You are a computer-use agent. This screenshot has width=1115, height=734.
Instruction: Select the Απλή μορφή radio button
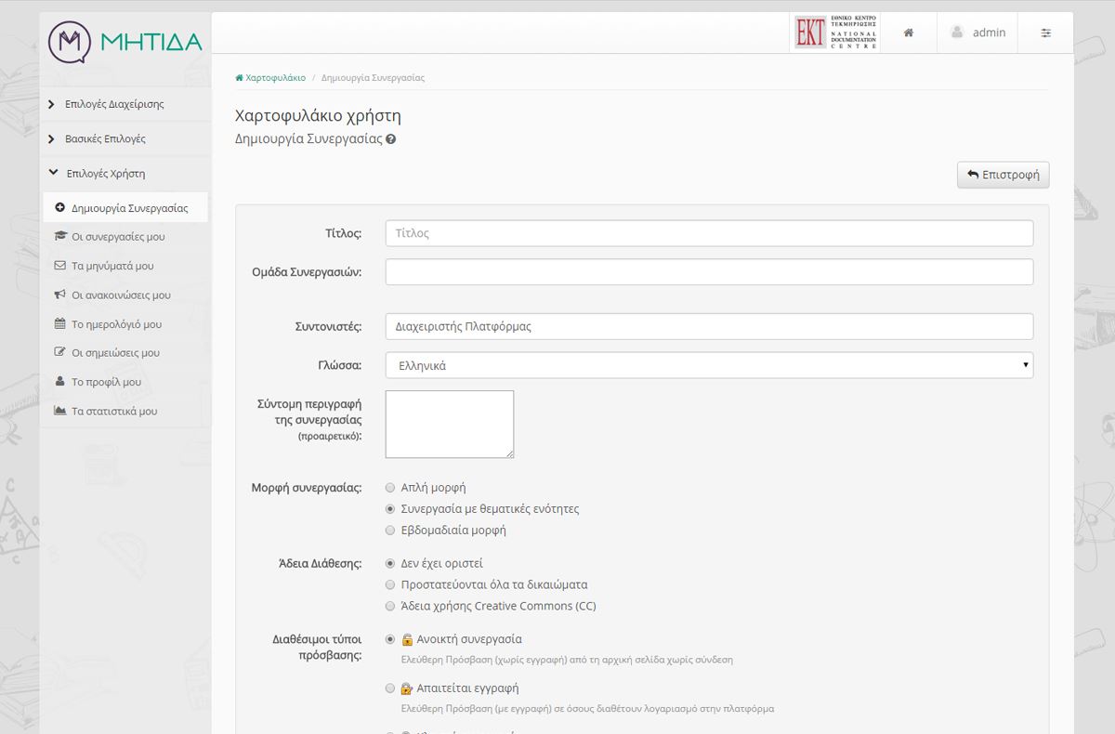click(x=390, y=488)
